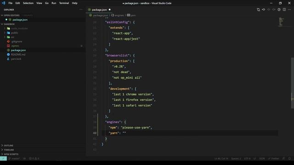Open the Go menu
Viewport: 294px width, 165px height.
point(47,3)
